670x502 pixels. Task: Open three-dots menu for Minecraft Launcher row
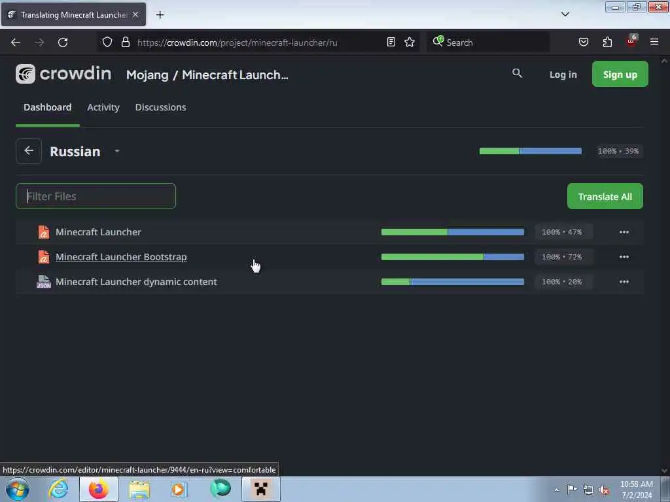click(x=624, y=232)
